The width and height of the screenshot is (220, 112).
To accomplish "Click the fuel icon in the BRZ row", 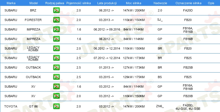I will pos(56,10).
